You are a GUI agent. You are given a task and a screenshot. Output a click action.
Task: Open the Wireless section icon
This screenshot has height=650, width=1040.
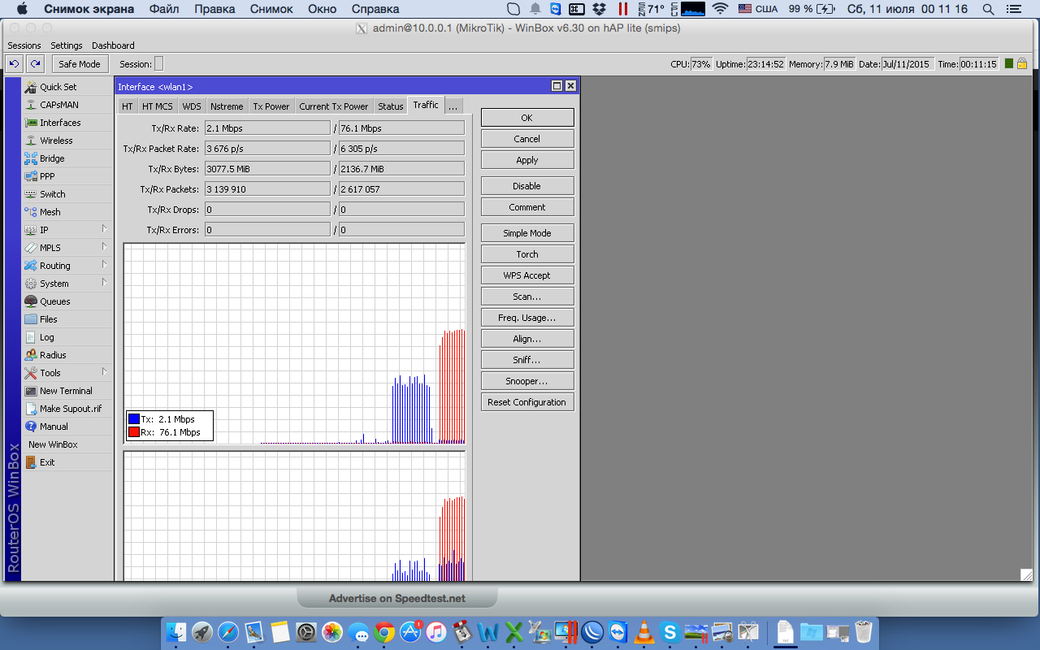click(31, 141)
